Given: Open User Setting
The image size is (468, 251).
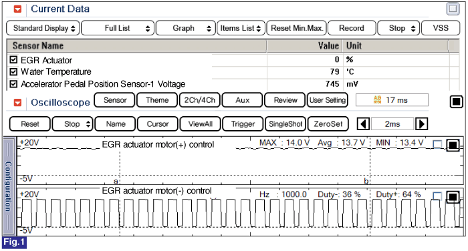Looking at the screenshot, I should [x=328, y=100].
